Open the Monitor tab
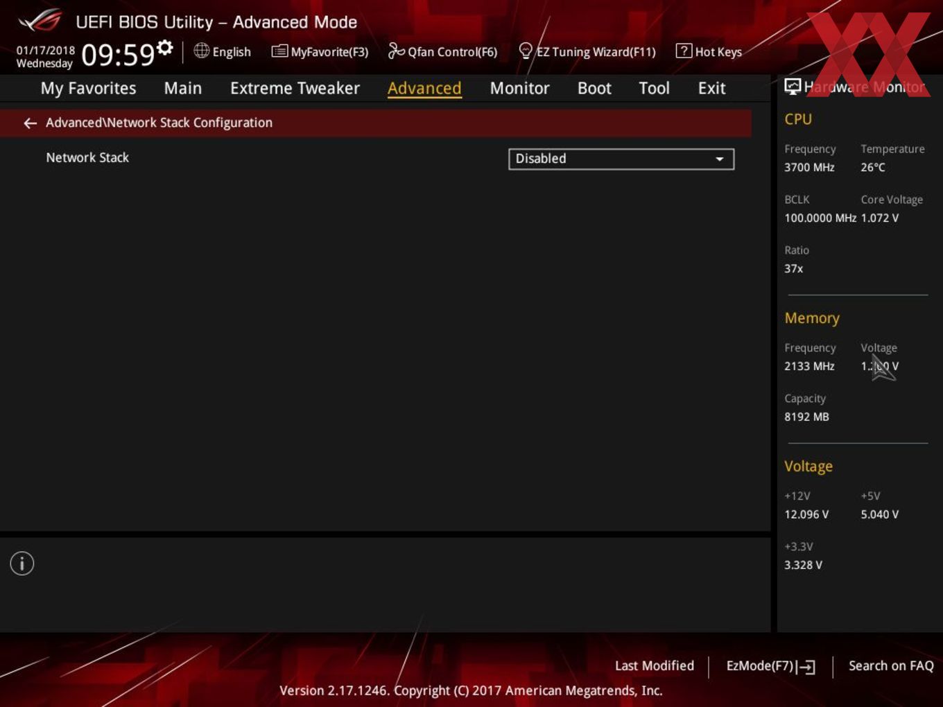 (519, 88)
